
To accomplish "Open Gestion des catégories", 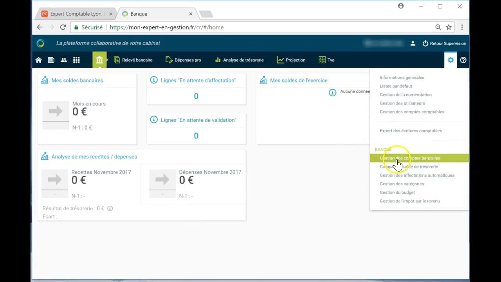I will (402, 184).
